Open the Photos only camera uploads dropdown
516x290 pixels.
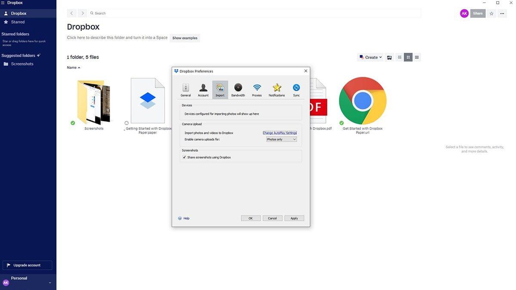click(280, 139)
